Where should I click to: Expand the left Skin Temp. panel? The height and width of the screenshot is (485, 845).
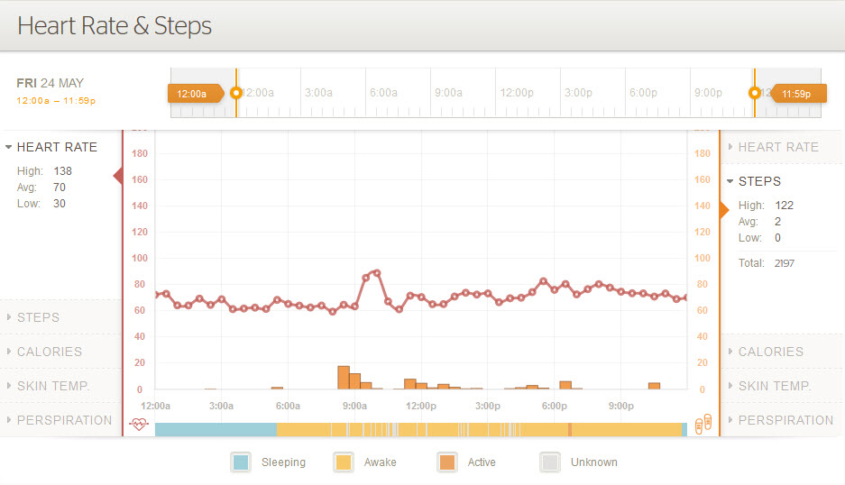52,386
